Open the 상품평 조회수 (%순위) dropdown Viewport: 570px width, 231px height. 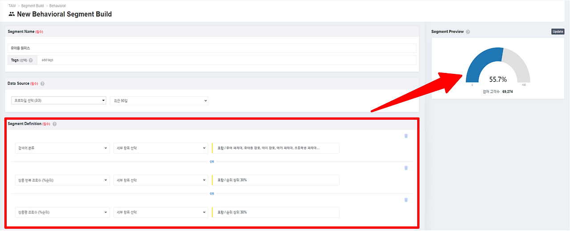(62, 212)
